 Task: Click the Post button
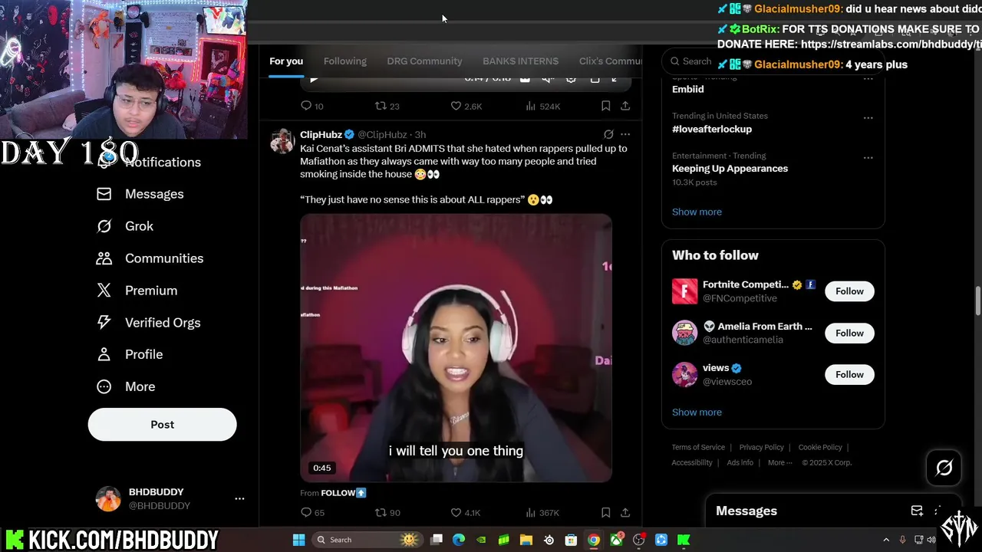tap(162, 424)
